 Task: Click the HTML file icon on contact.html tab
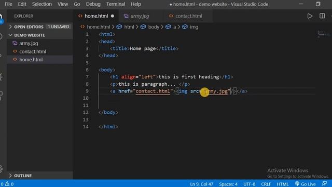tap(171, 16)
